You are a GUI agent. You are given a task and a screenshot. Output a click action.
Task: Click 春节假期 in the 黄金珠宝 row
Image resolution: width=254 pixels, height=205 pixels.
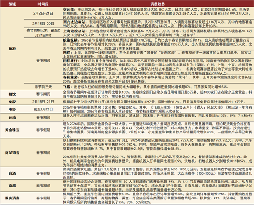[x=43, y=130]
